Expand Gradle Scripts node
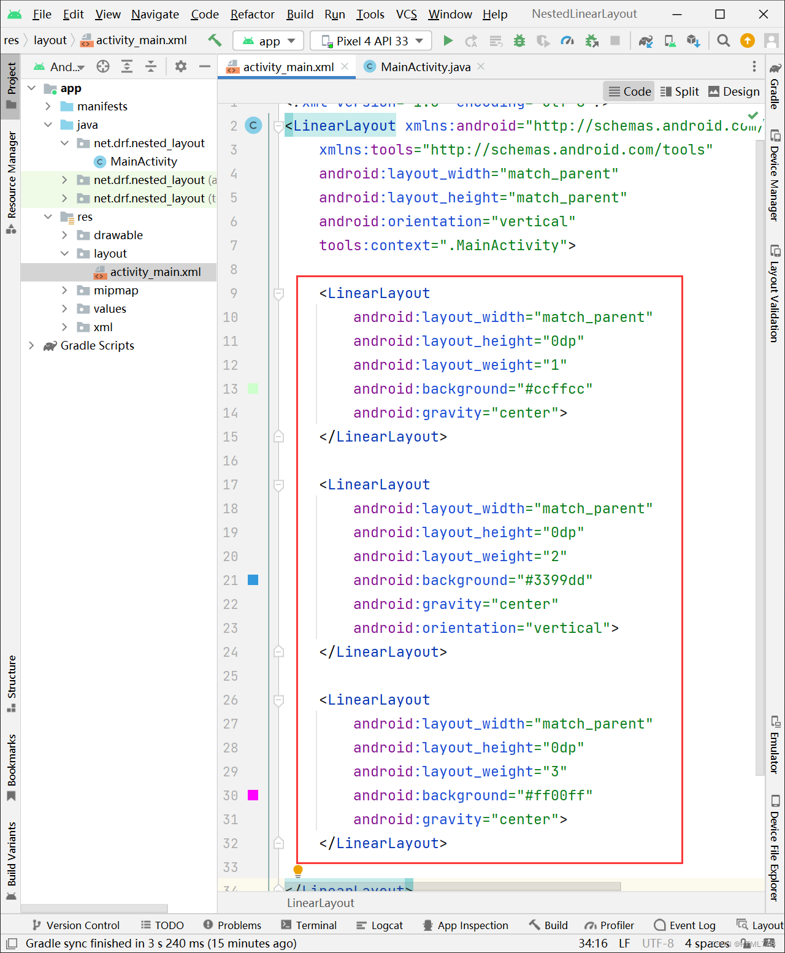 pyautogui.click(x=31, y=346)
